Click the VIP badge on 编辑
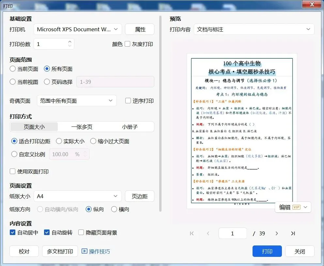Screen dimensions: 324x266 pyautogui.click(x=297, y=207)
